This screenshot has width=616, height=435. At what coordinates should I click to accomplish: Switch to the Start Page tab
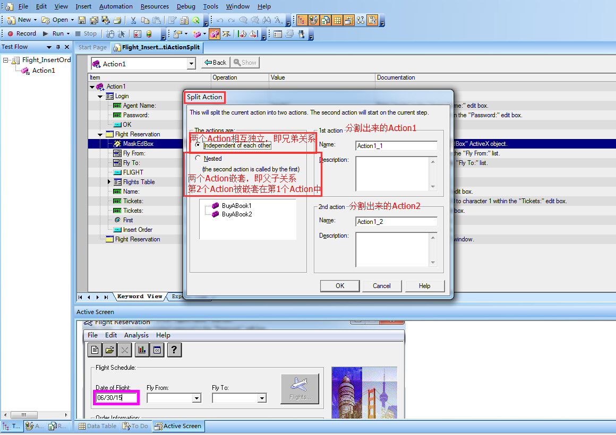(x=92, y=47)
